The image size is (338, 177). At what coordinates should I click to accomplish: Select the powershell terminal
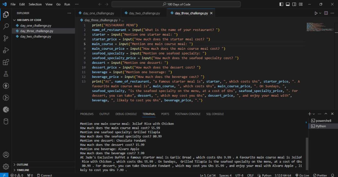click(x=323, y=121)
